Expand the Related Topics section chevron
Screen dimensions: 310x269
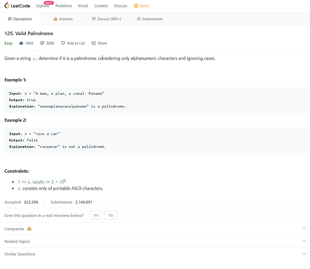pyautogui.click(x=304, y=241)
